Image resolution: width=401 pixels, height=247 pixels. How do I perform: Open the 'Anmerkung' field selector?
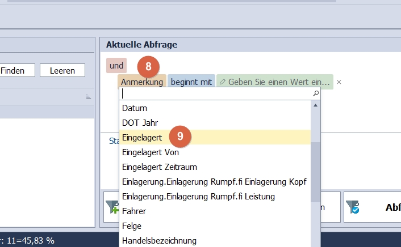pyautogui.click(x=142, y=82)
